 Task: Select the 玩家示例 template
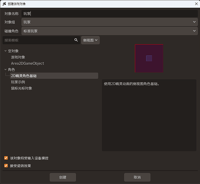tap(18, 82)
